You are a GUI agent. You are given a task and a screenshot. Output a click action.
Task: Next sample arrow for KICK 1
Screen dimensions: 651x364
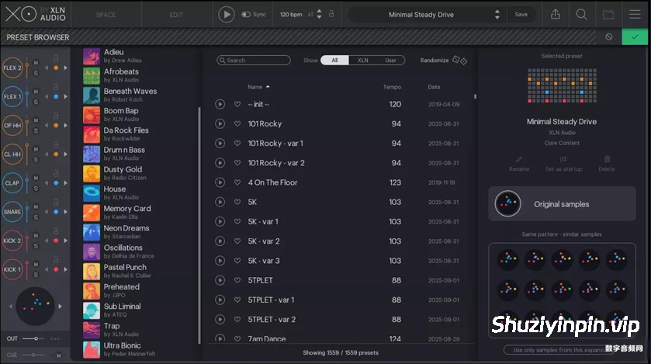coord(66,269)
